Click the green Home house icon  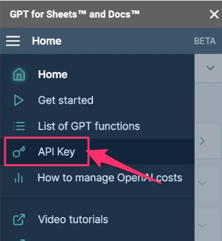pyautogui.click(x=19, y=74)
